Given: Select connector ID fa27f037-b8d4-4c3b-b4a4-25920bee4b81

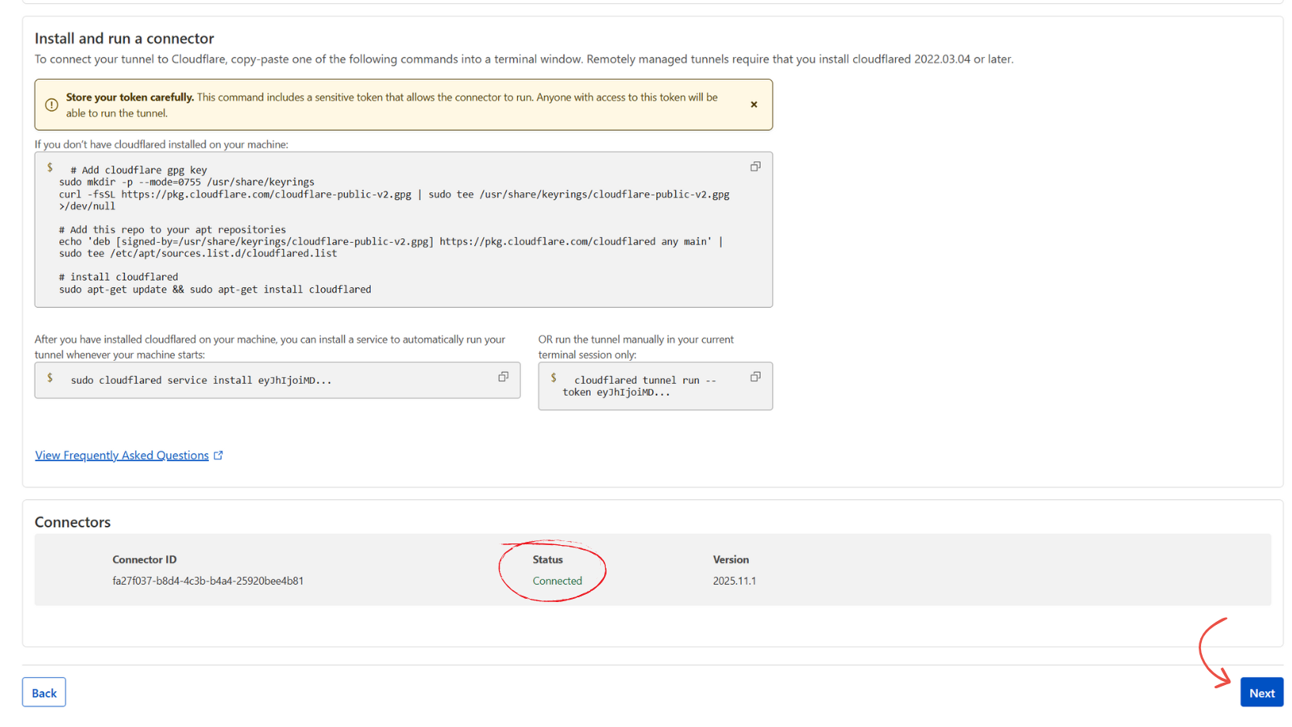Looking at the screenshot, I should click(208, 581).
